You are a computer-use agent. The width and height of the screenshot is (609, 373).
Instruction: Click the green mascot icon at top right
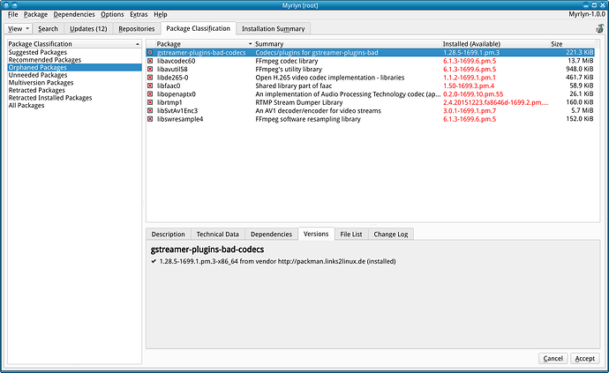tap(599, 28)
